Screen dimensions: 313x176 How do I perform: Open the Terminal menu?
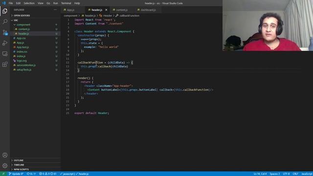[66, 3]
